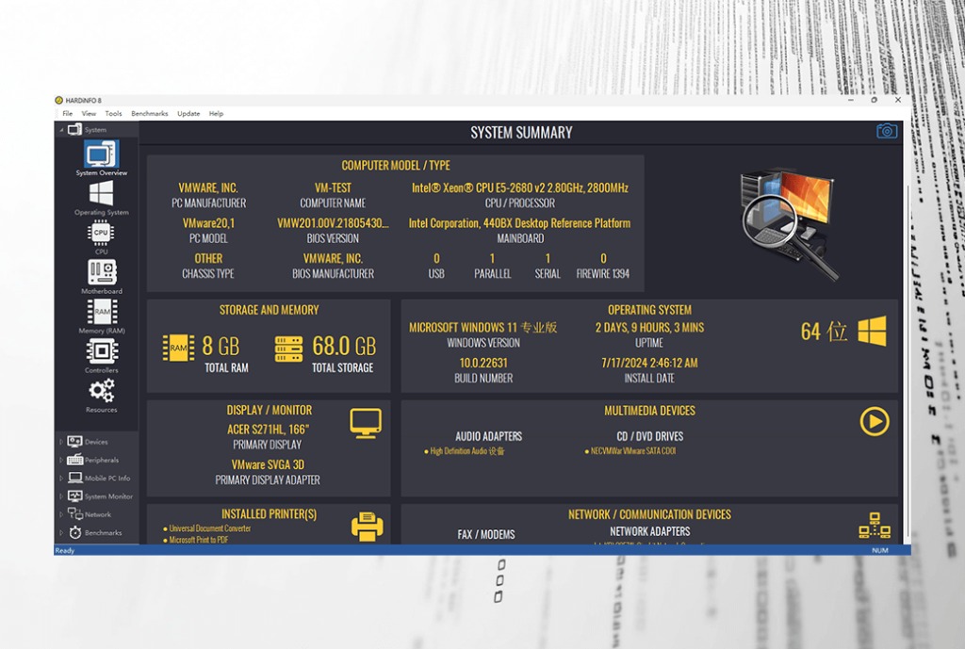This screenshot has height=649, width=965.
Task: Click the 8 GB total RAM value
Action: (221, 347)
